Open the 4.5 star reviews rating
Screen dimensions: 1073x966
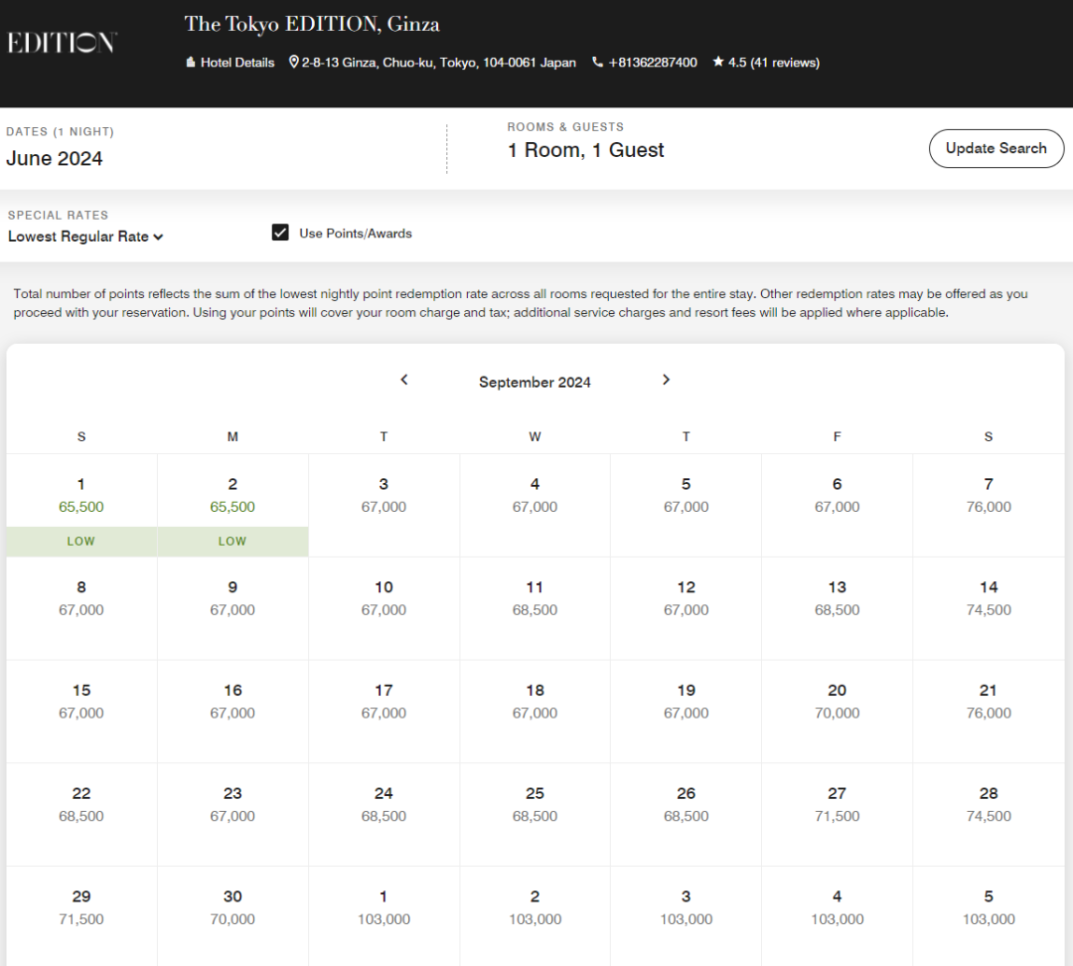pyautogui.click(x=765, y=63)
